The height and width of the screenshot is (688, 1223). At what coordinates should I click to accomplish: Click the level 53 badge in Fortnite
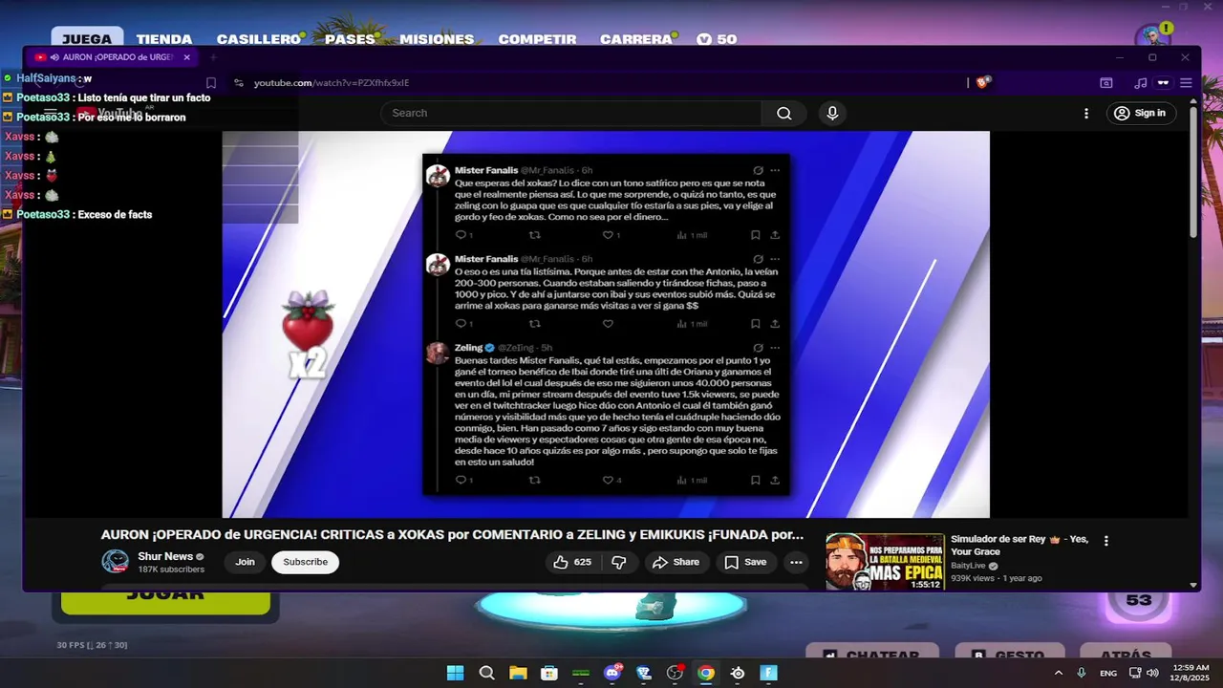pos(1138,601)
